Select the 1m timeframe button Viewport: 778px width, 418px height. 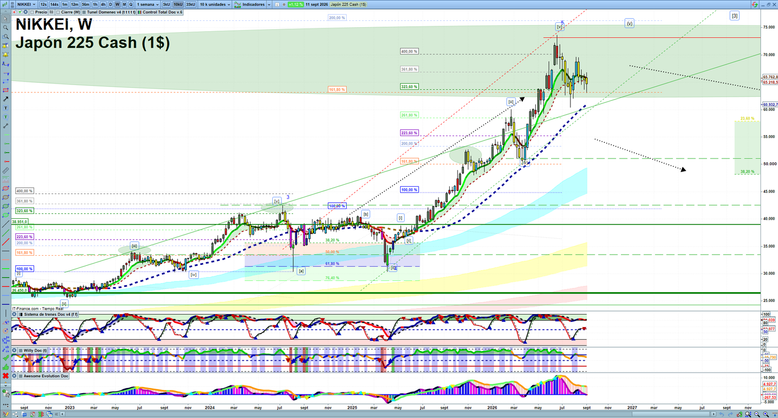[x=65, y=4]
